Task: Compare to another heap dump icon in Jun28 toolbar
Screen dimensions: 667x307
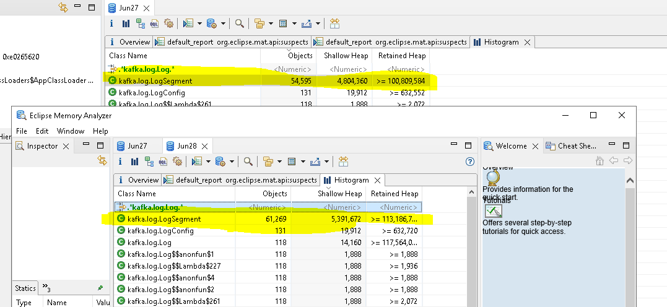Action: point(343,162)
